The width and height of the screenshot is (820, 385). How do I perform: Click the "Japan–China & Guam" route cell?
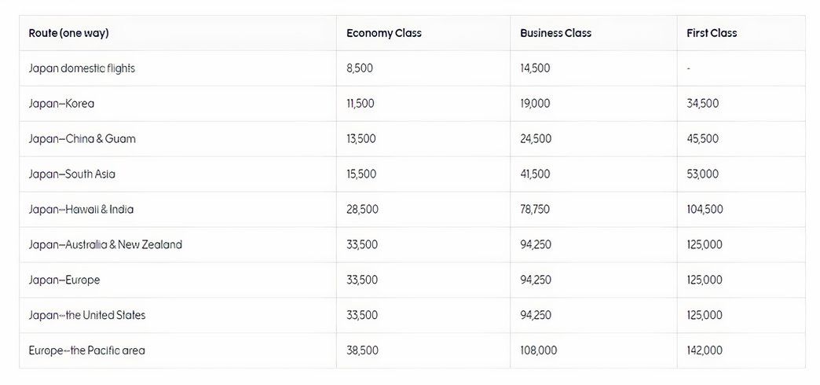click(82, 139)
